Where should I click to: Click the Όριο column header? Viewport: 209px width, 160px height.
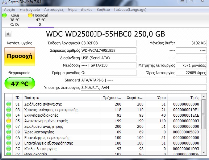point(156,98)
